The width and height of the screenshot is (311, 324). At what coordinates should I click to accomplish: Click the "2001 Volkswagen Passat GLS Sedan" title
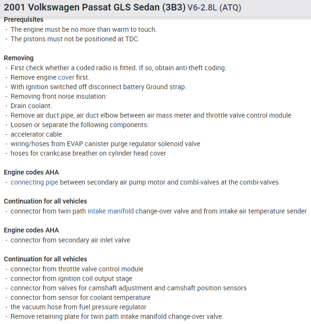tap(94, 8)
